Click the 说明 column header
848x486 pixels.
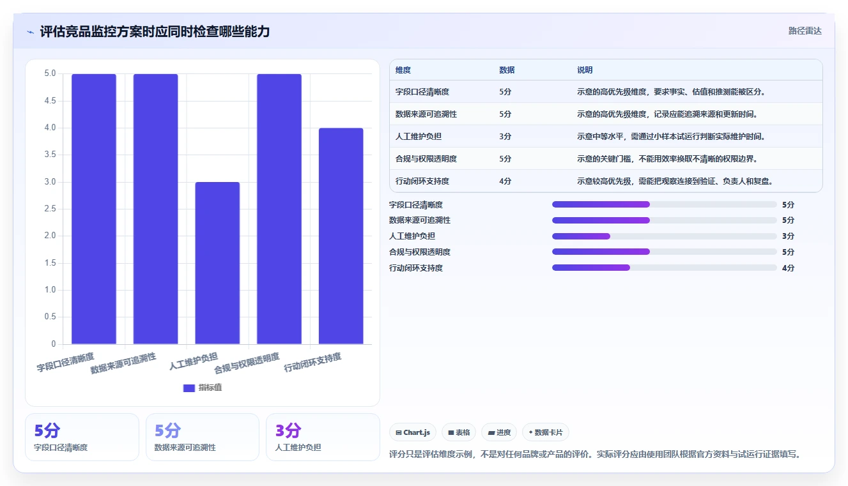point(585,70)
